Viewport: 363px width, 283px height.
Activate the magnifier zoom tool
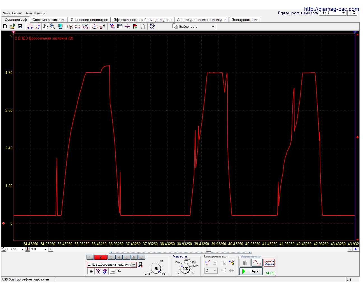(x=52, y=26)
